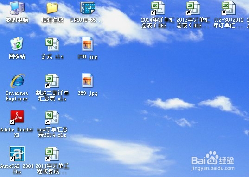Select the 制造二部订单汇总表.xls shortcut icon
249x177 pixels.
pos(52,81)
